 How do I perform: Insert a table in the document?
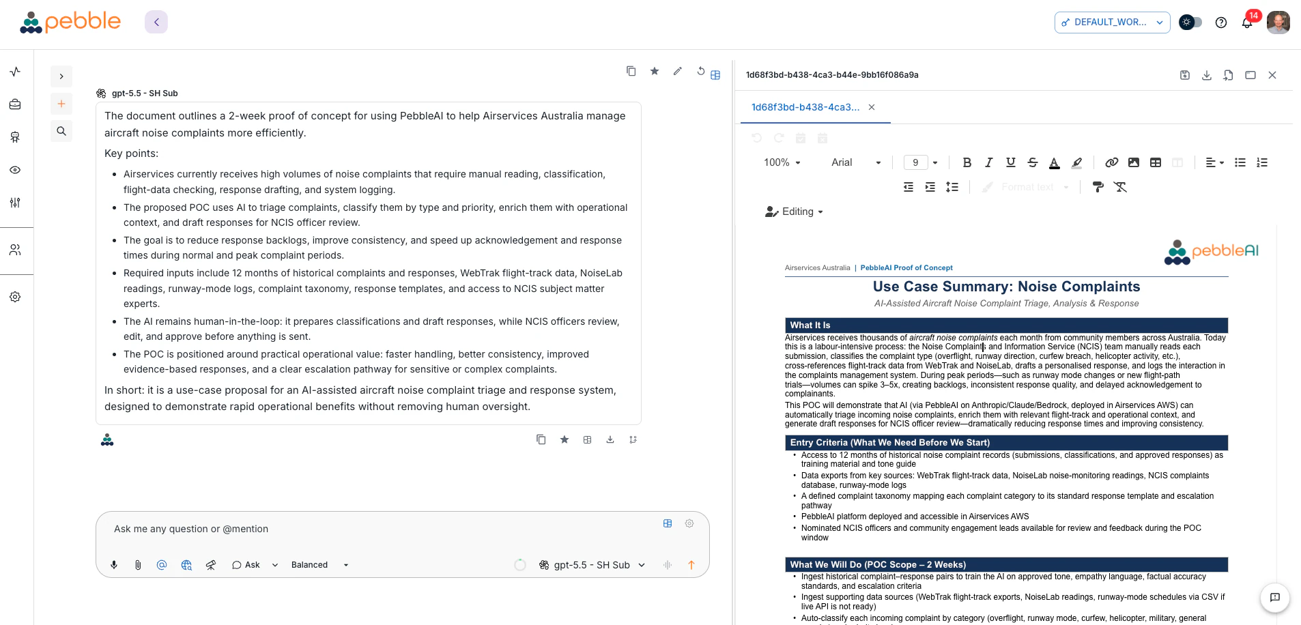pyautogui.click(x=1156, y=162)
